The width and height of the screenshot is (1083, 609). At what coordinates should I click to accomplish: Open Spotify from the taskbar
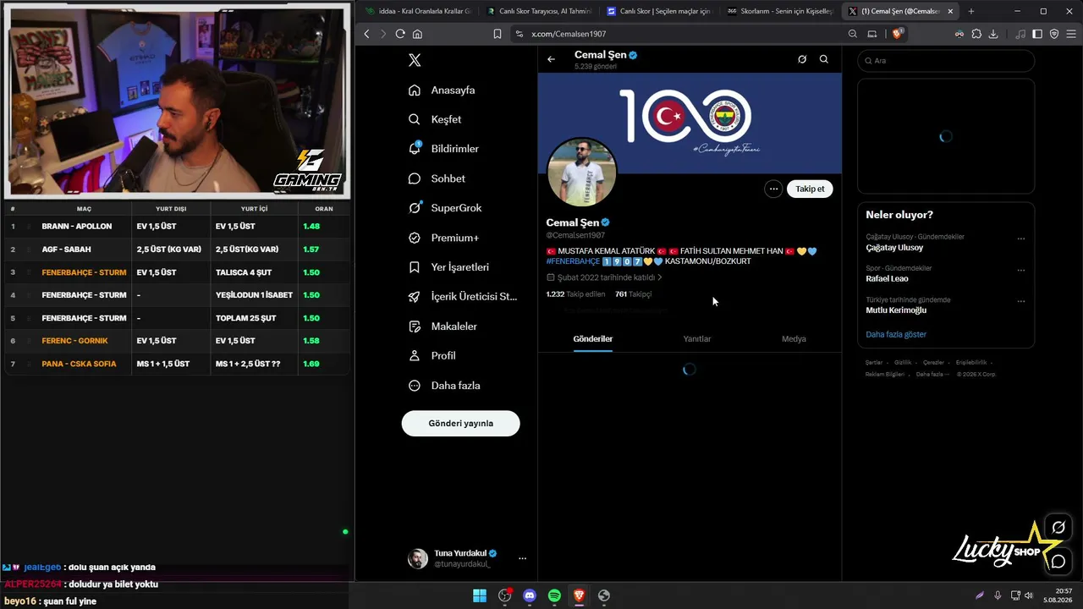click(554, 595)
